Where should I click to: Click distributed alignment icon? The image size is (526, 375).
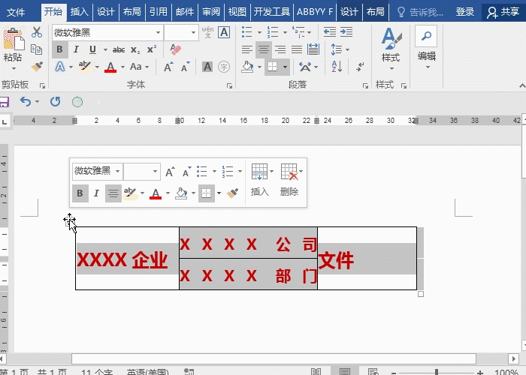(313, 49)
